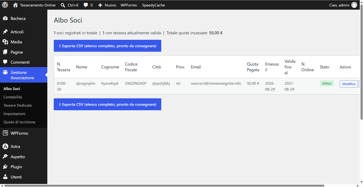Click the Attivo status badge
The width and height of the screenshot is (363, 187).
point(326,83)
